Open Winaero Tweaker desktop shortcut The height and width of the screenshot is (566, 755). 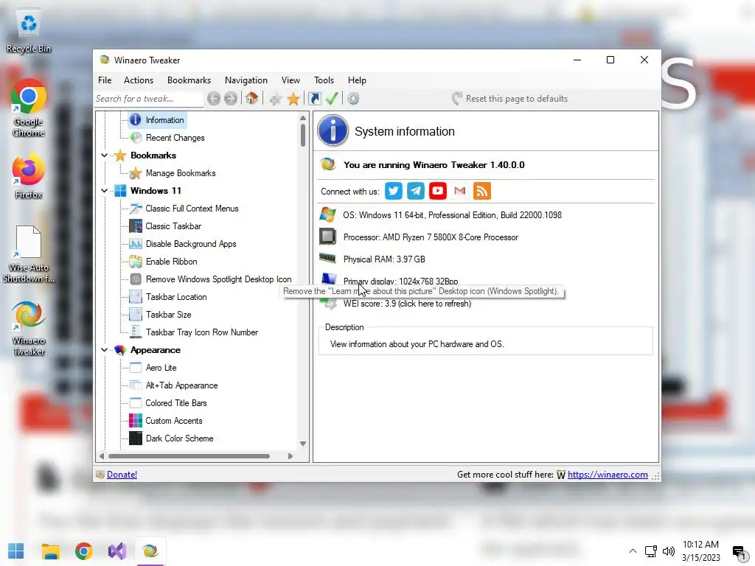(29, 328)
